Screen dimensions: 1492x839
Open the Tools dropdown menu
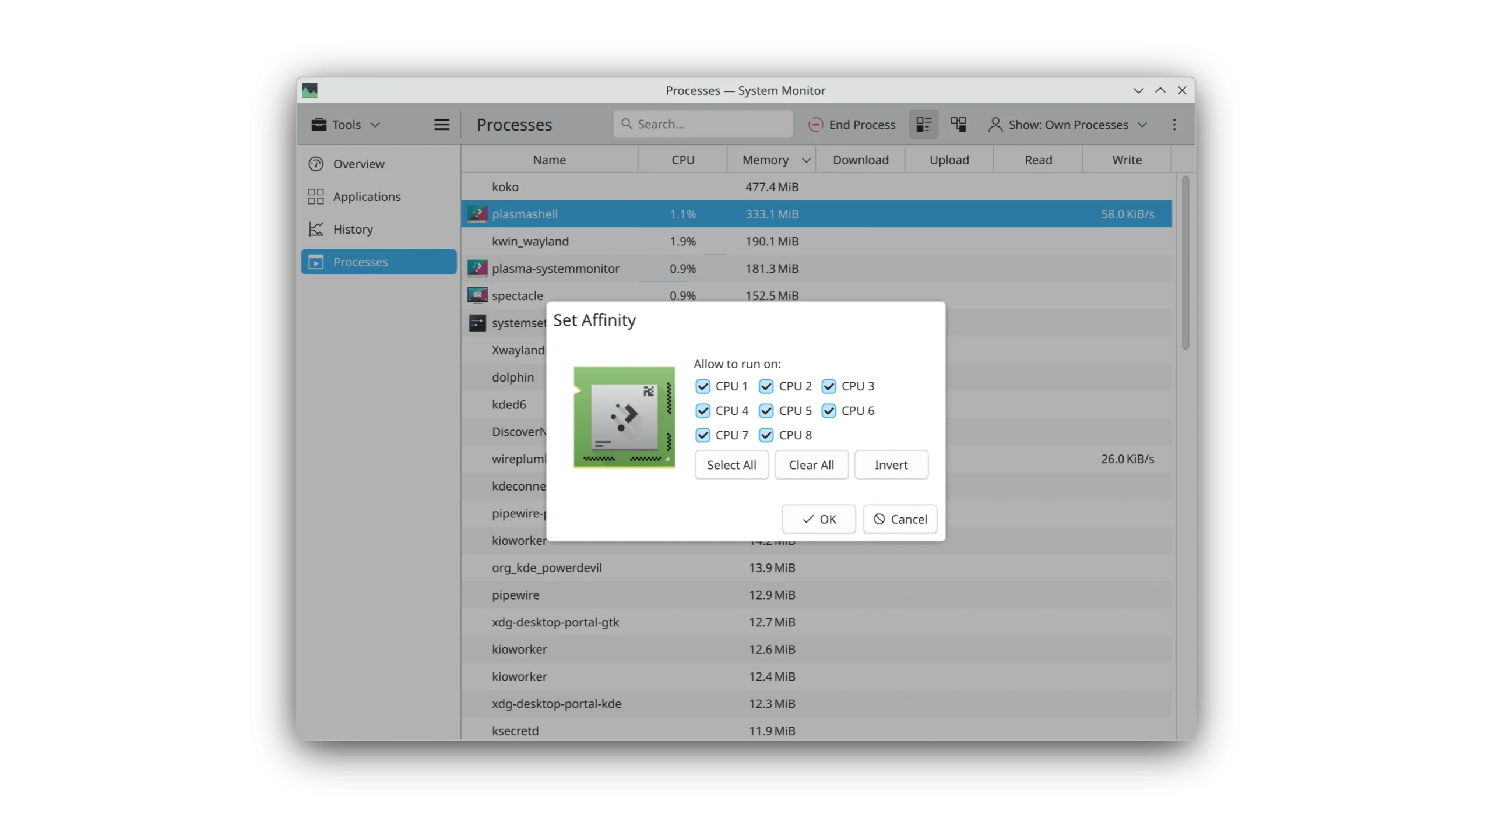point(345,124)
